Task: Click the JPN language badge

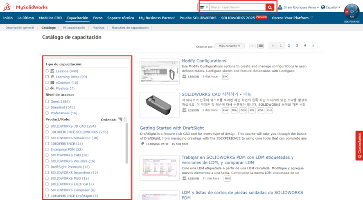Action: click(x=252, y=110)
